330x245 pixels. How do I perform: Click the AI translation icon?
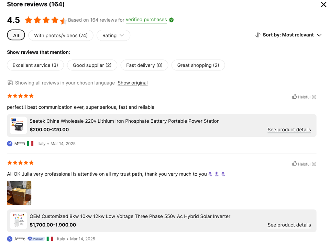10,83
